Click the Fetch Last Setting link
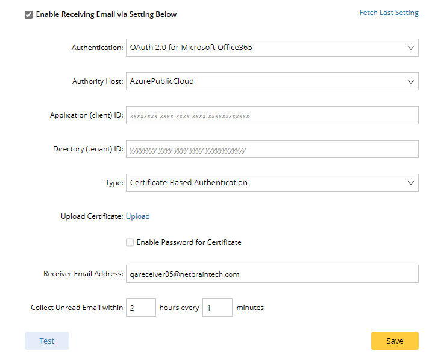Viewport: 432px width, 360px height. [389, 13]
